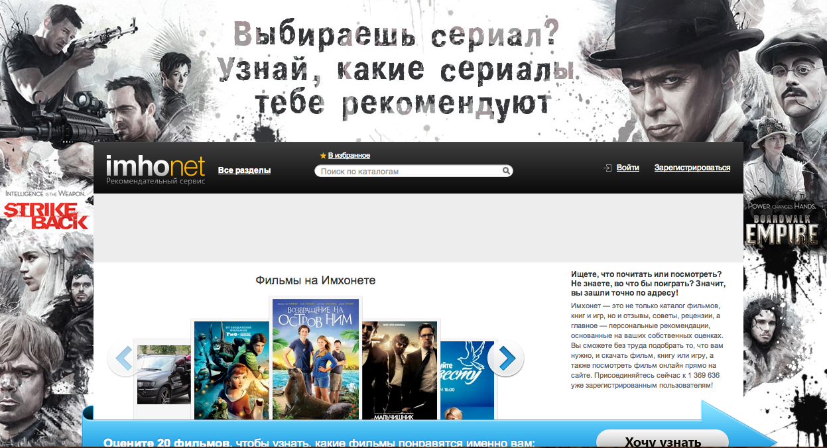Click Зарегистрироваться link

coord(692,168)
